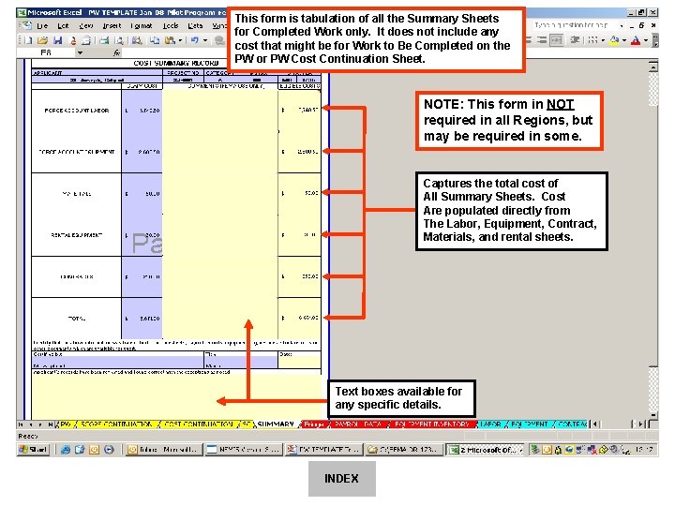Click the PW TEMPLATE PowerPoint taskbar button
Image resolution: width=675 pixels, height=506 pixels.
click(x=323, y=450)
